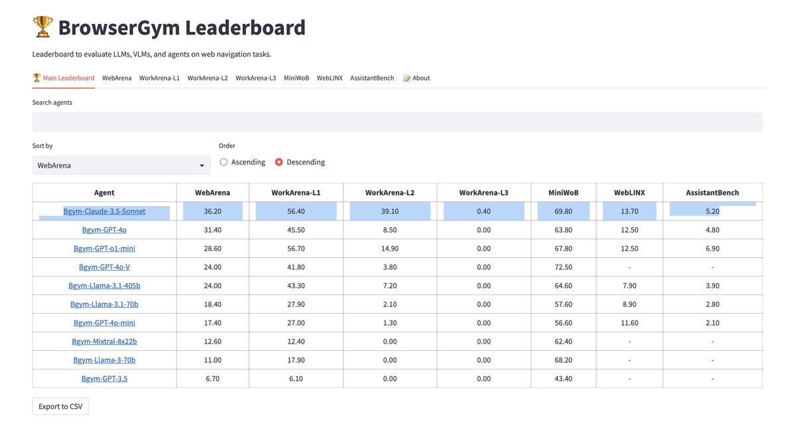Screen dimensions: 797x434
Task: Click the Export to CSV button
Action: [x=60, y=406]
